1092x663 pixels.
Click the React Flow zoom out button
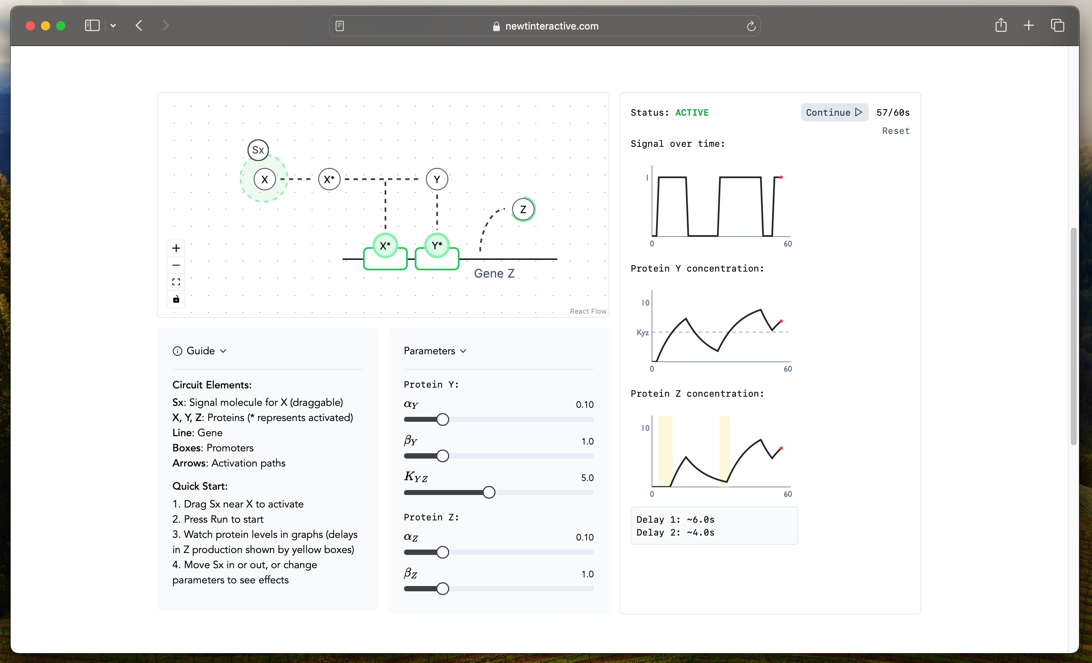click(x=176, y=265)
